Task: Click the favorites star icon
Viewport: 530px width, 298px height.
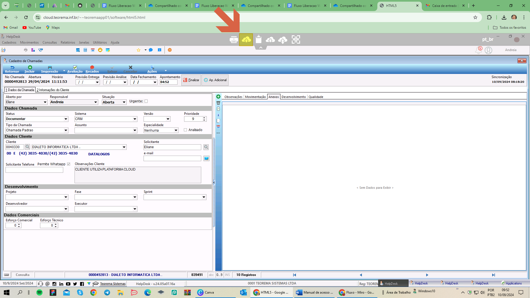Action: pos(139,50)
